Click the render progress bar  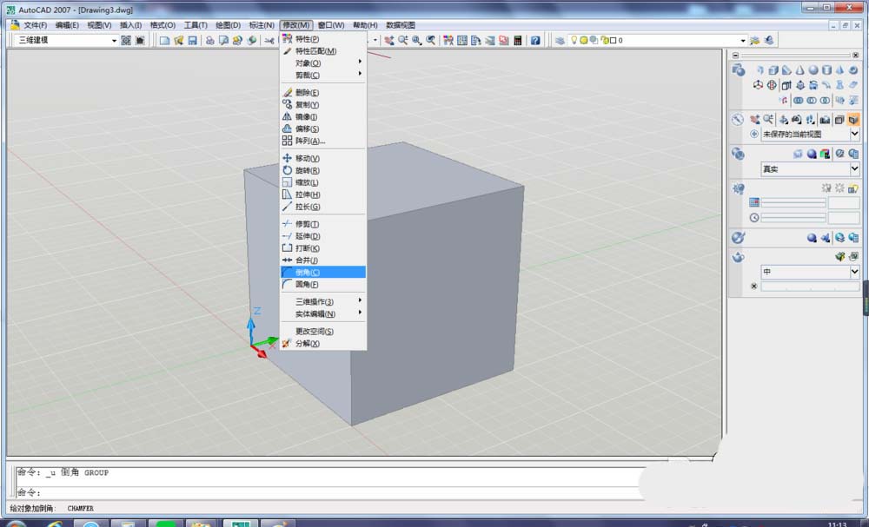coord(810,287)
